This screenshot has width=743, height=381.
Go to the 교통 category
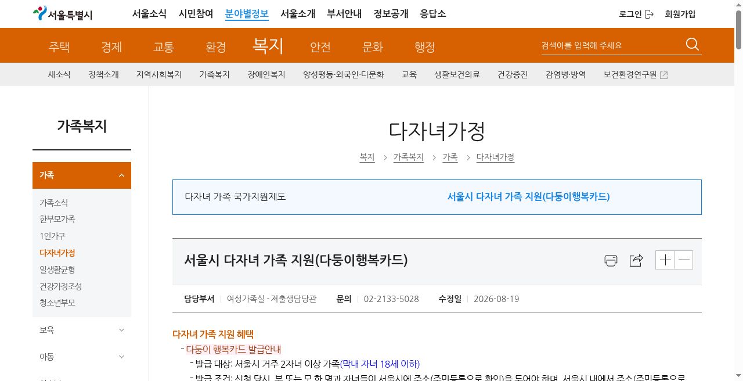click(x=164, y=47)
